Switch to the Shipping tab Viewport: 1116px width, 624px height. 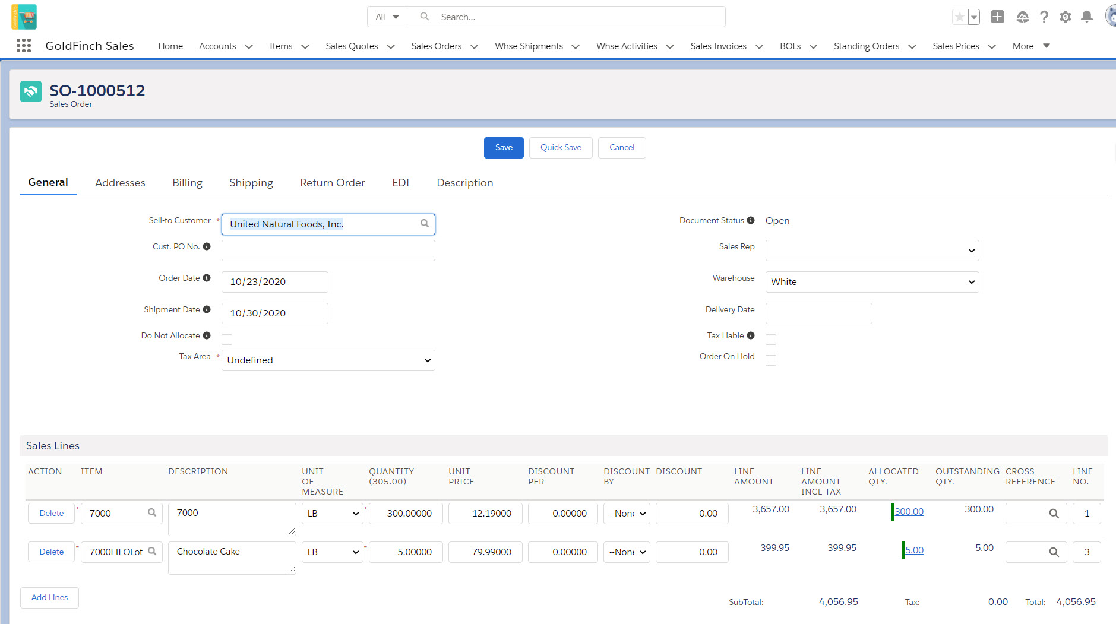[x=251, y=183]
